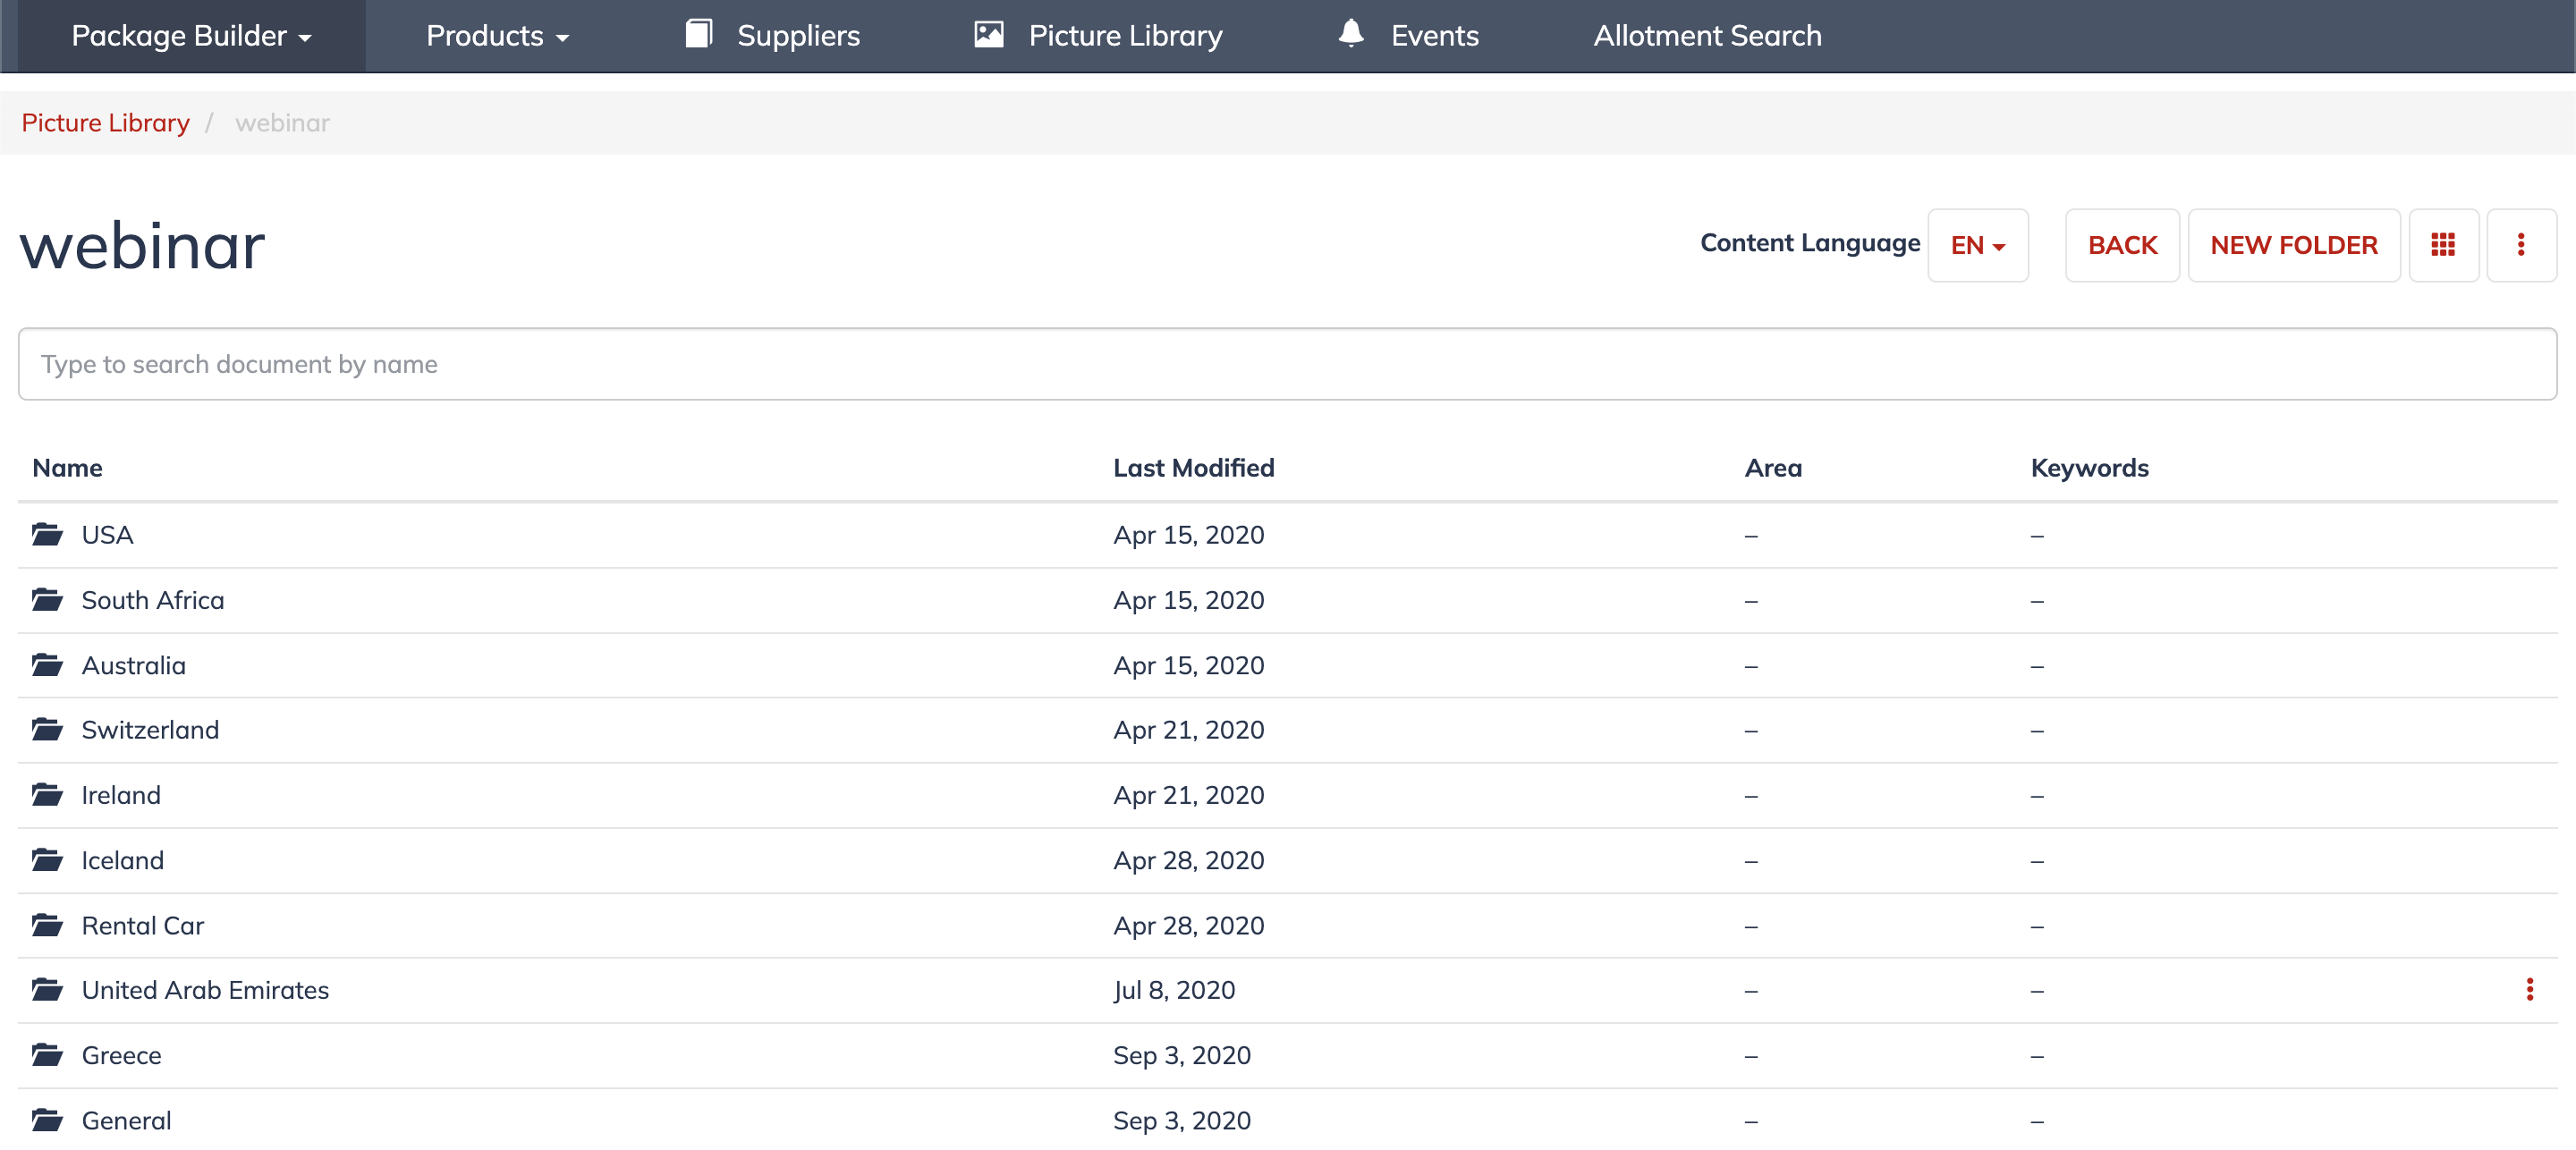Follow the Picture Library breadcrumb link
Viewport: 2576px width, 1150px height.
pyautogui.click(x=105, y=123)
